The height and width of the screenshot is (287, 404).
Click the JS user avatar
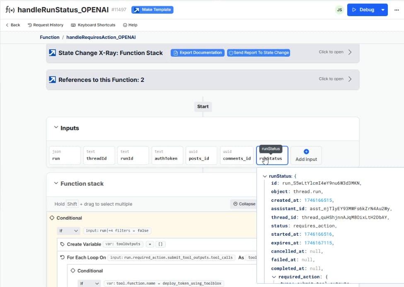pos(339,10)
